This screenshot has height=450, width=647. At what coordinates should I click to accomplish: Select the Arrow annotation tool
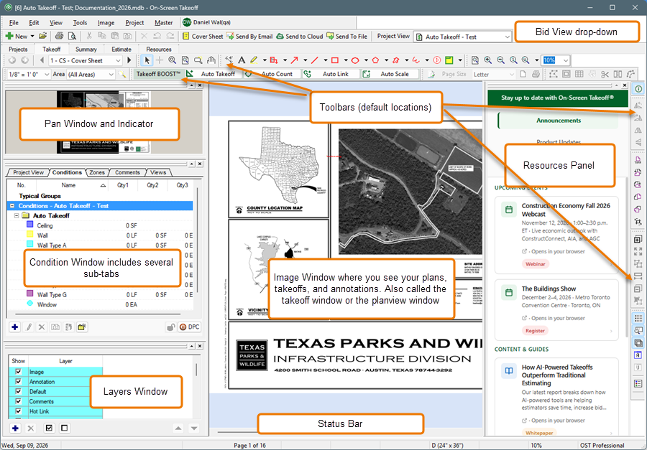295,60
